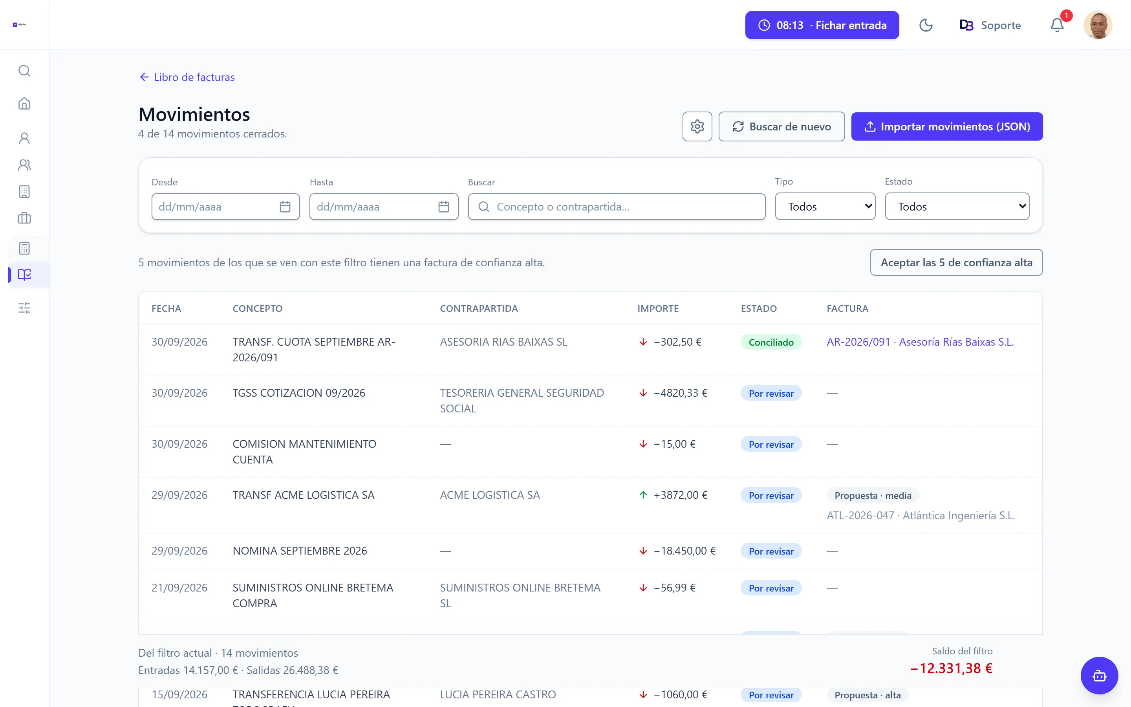Go back to Libro de facturas
Image resolution: width=1131 pixels, height=707 pixels.
point(187,77)
